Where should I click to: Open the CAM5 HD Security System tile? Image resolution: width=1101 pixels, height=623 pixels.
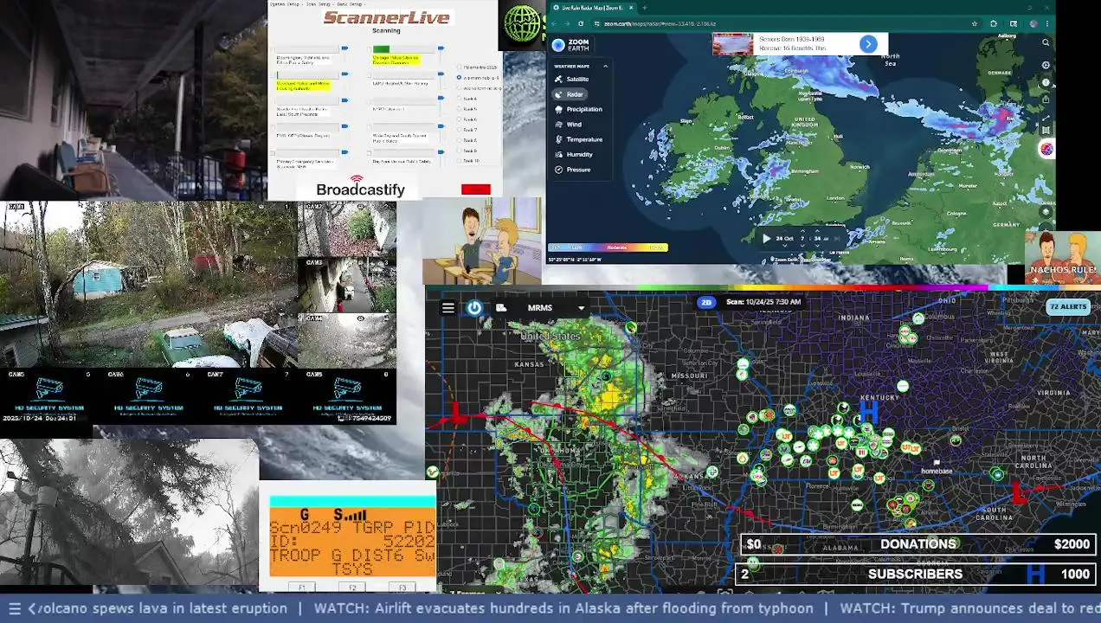tap(49, 397)
